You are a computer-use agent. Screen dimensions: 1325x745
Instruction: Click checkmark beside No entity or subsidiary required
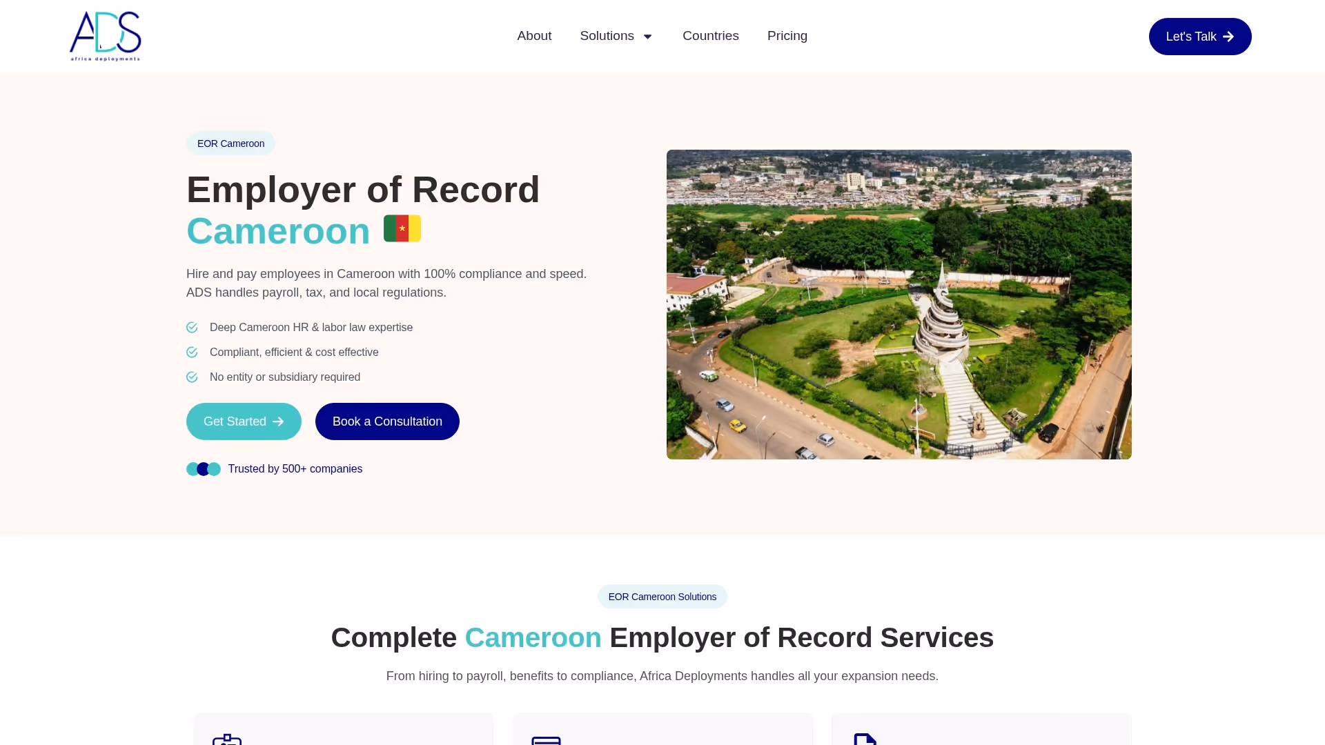pos(193,377)
